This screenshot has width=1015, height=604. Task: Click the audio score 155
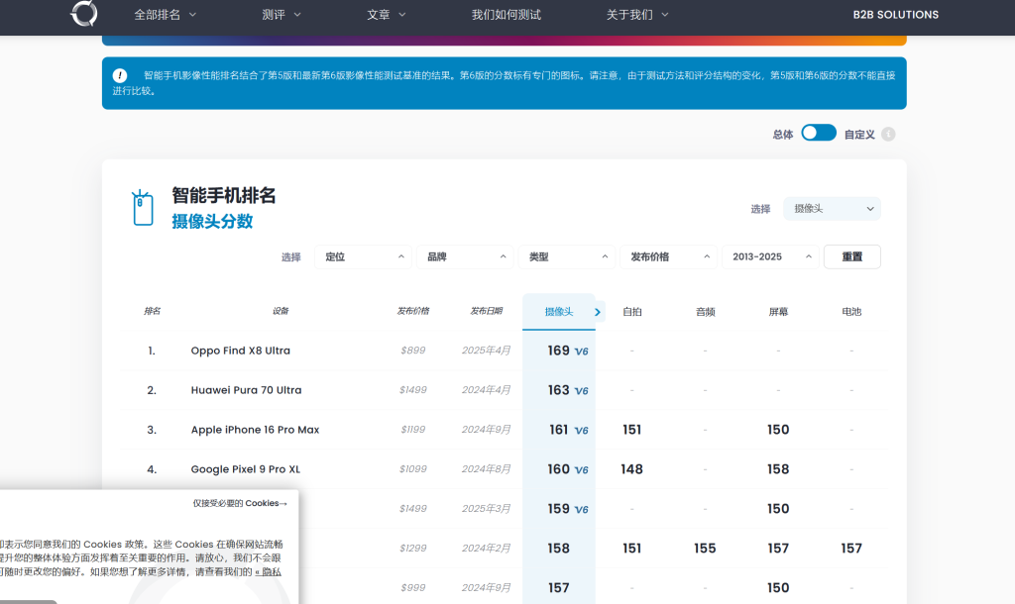pos(705,549)
